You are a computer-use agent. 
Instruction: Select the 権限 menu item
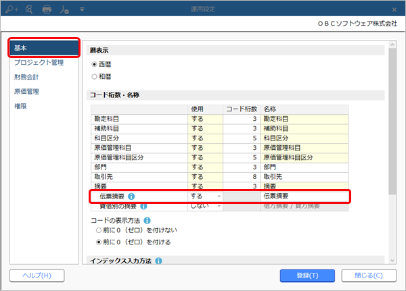(20, 106)
